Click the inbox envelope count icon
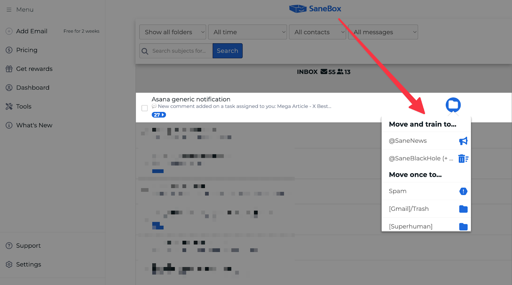 pyautogui.click(x=324, y=72)
